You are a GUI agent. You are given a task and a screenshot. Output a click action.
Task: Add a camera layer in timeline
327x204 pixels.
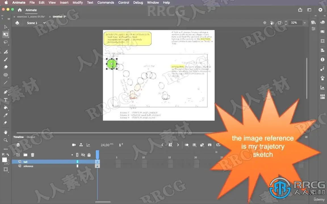click(x=74, y=145)
